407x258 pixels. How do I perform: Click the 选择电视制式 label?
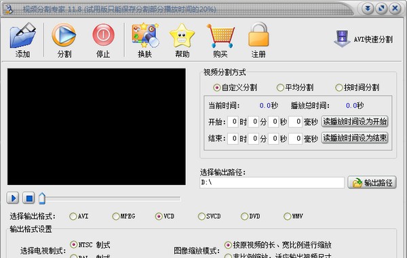click(x=43, y=251)
